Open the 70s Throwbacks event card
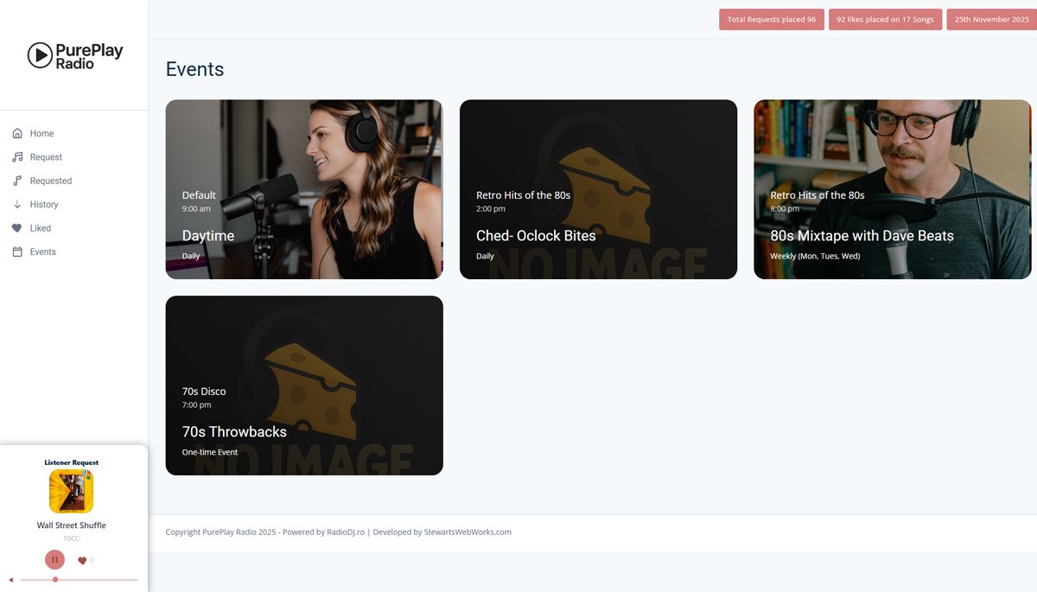The image size is (1037, 592). coord(303,385)
